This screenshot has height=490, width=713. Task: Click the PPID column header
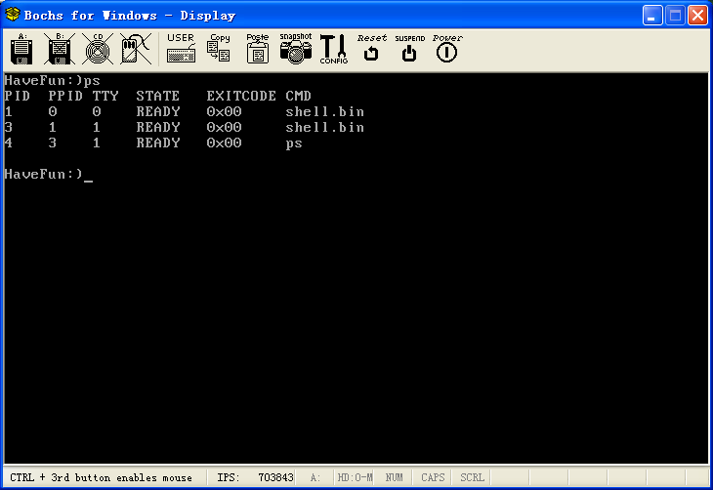[x=65, y=96]
